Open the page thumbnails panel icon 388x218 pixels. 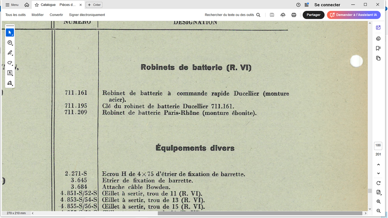(x=378, y=58)
